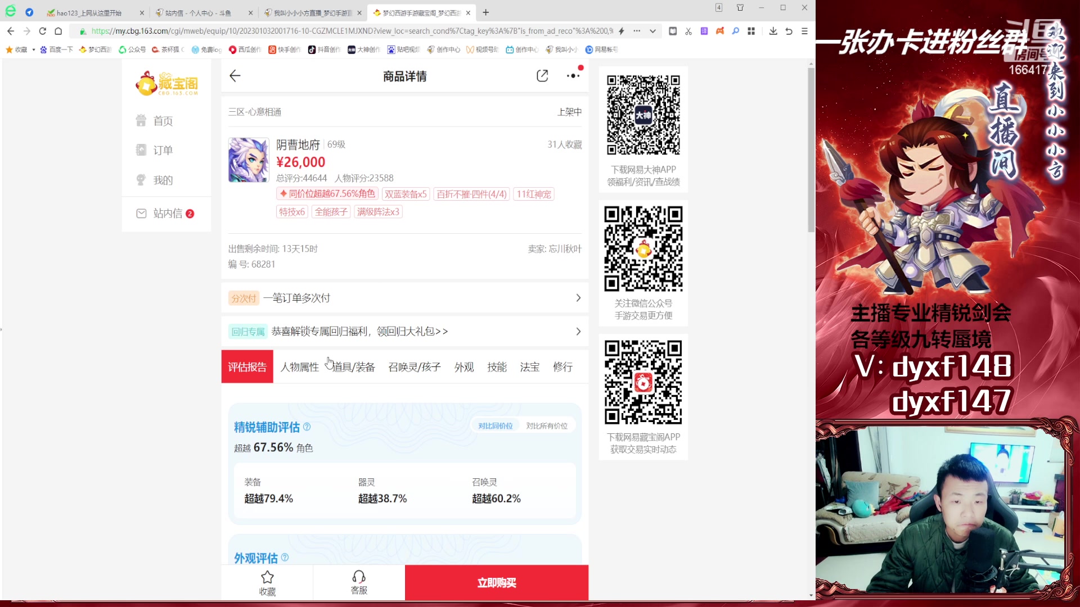The height and width of the screenshot is (607, 1080).
Task: Open the browser downloads icon
Action: 773,31
